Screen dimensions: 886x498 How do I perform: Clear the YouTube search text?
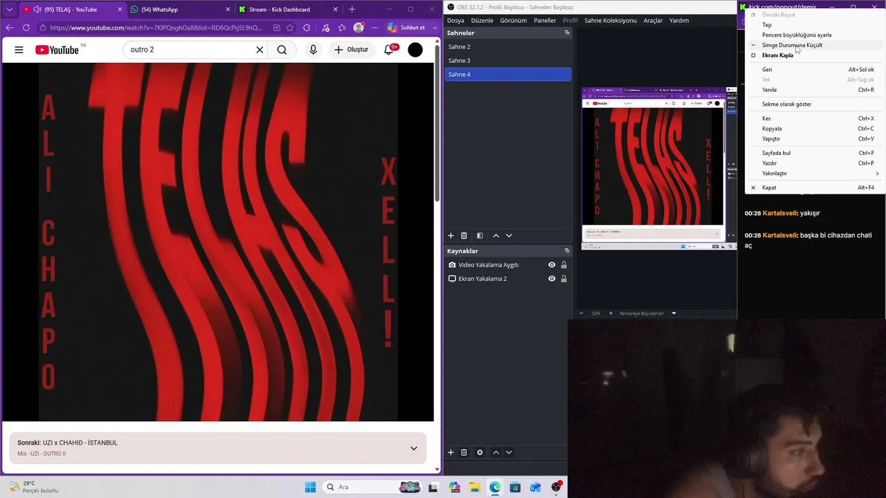pos(260,50)
